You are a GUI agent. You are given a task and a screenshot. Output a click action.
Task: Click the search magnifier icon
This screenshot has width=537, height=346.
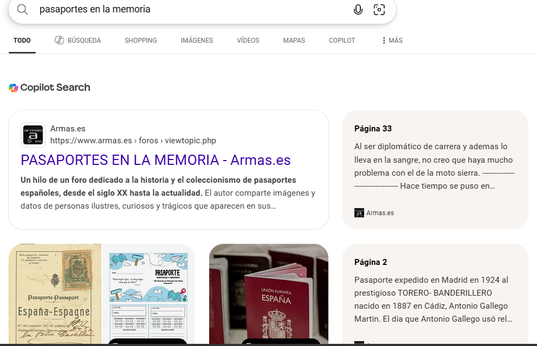coord(23,10)
